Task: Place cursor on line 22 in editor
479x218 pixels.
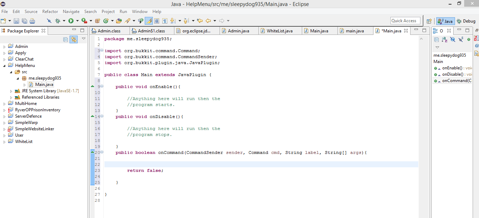Action: [261, 164]
